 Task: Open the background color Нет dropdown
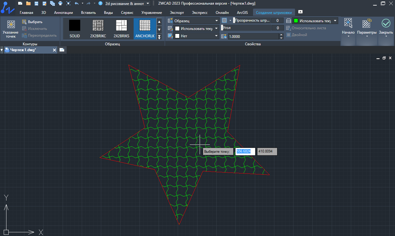point(196,36)
